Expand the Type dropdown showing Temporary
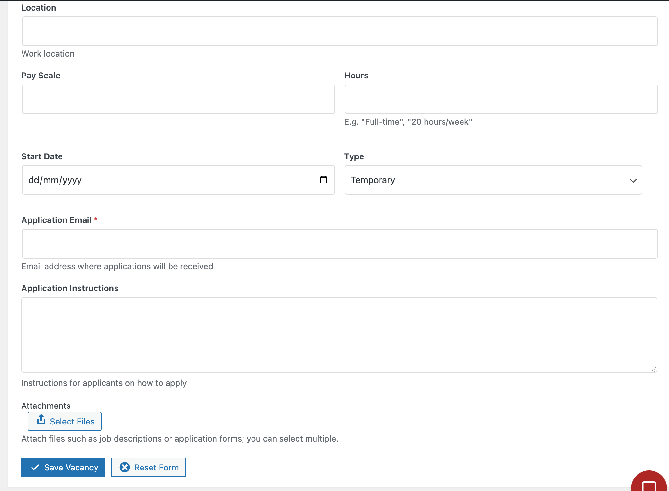Image resolution: width=669 pixels, height=491 pixels. tap(493, 180)
